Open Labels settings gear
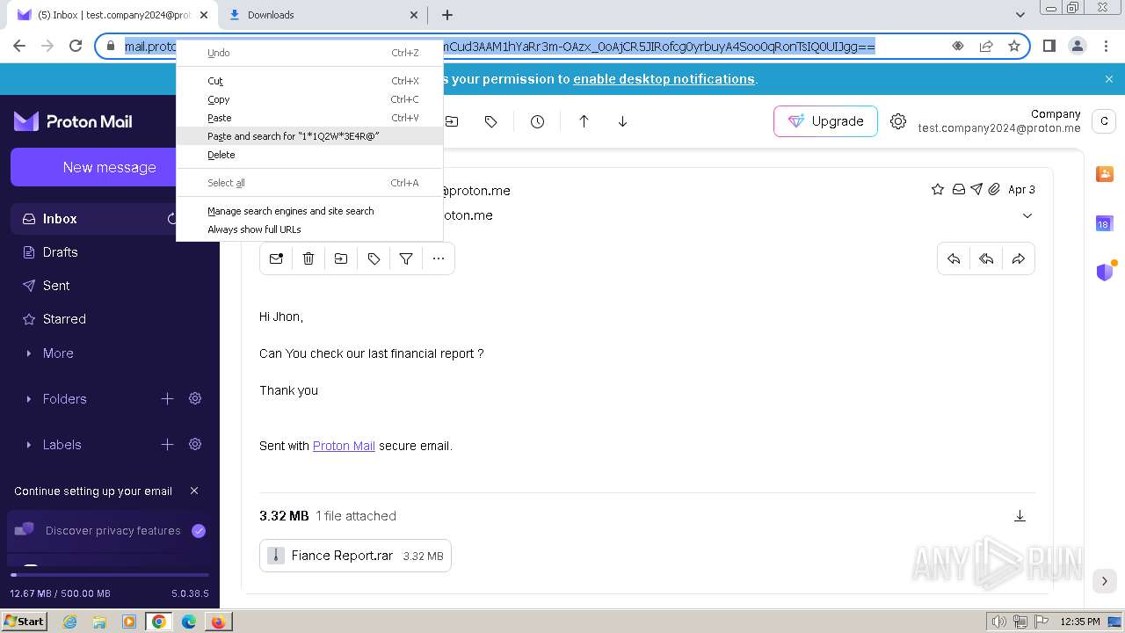The image size is (1125, 633). 195,444
